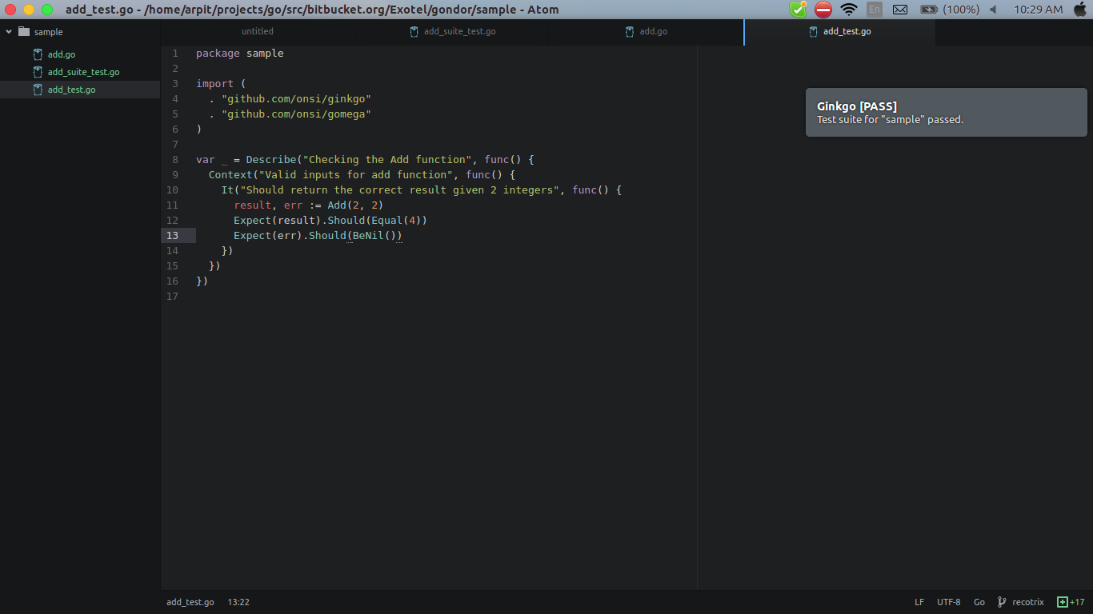Click the 'Should return the correct result' string
This screenshot has width=1093, height=614.
pos(400,189)
